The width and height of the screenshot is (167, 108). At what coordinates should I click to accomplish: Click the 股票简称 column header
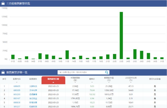(x=33, y=79)
